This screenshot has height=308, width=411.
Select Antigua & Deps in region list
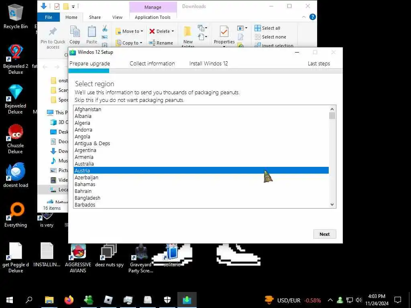click(x=201, y=143)
